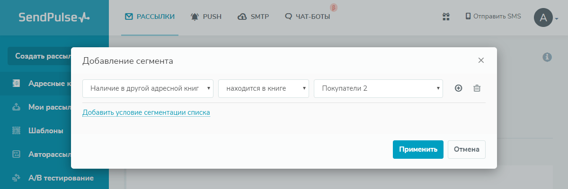The height and width of the screenshot is (189, 568).
Task: Go to the SMTP tab
Action: coord(253,17)
